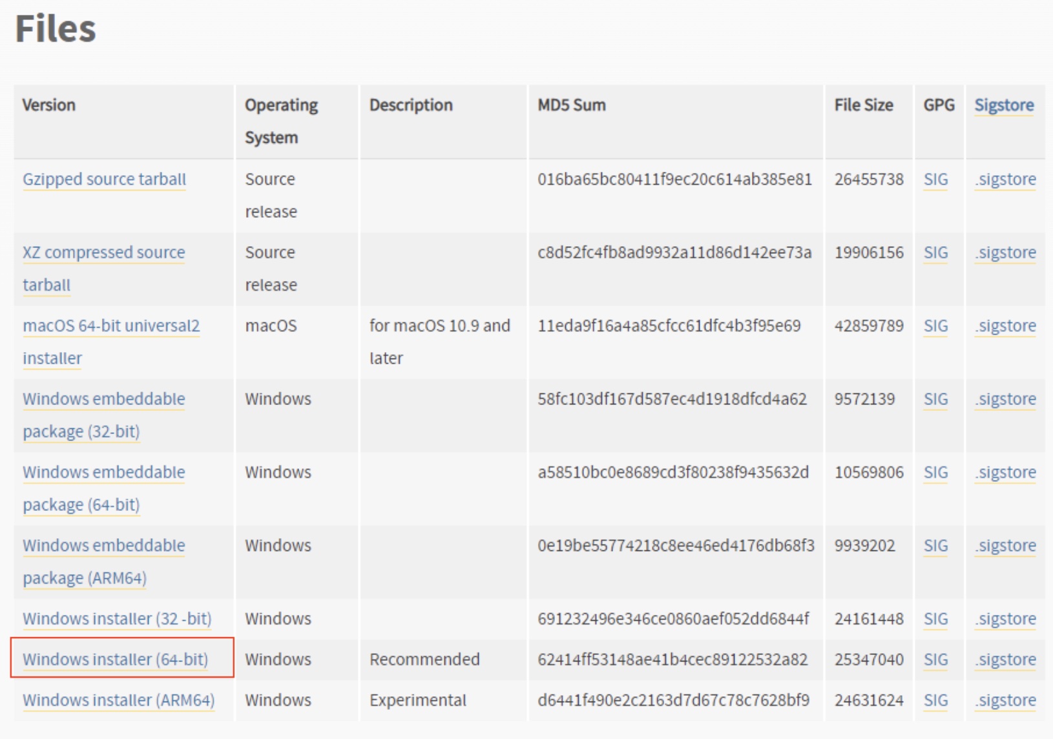The height and width of the screenshot is (739, 1053).
Task: Select MD5 sum 691232496e346ce0860aef052dd6844f
Action: [673, 619]
